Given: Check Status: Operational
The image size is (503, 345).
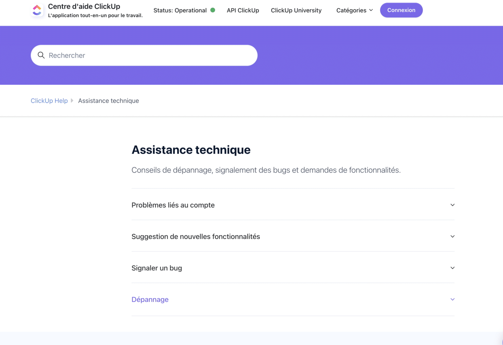Looking at the screenshot, I should (x=180, y=10).
